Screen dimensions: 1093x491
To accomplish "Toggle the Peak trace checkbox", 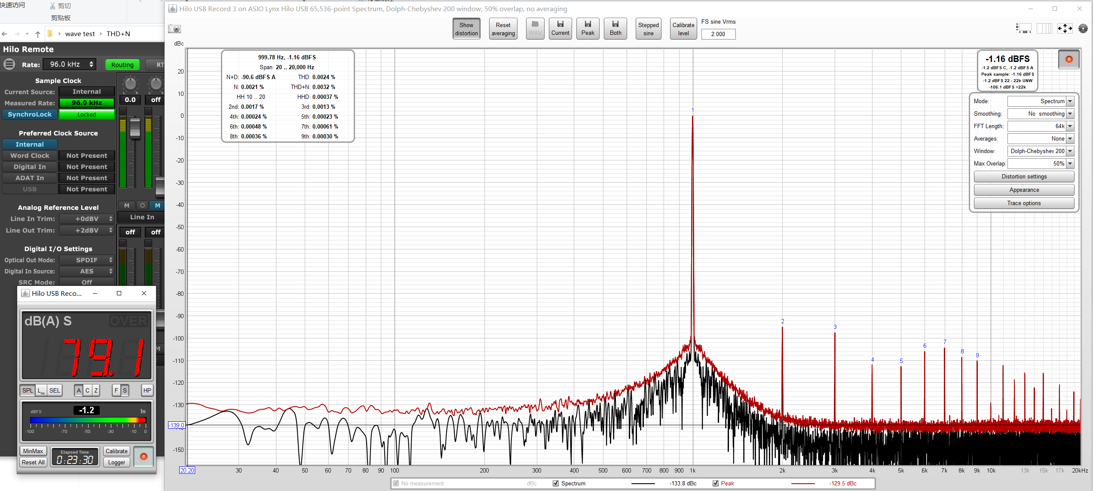I will click(716, 483).
